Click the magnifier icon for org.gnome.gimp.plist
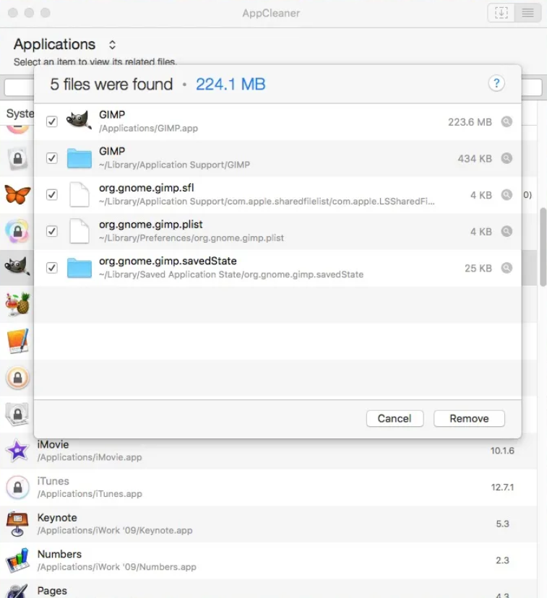 coord(507,232)
